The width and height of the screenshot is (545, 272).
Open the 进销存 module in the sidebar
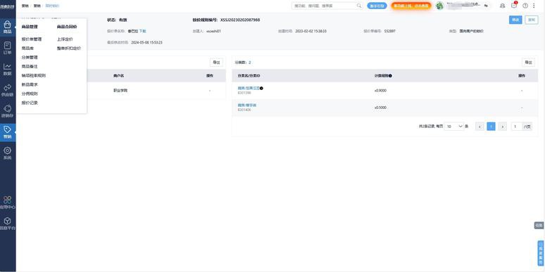coord(7,111)
